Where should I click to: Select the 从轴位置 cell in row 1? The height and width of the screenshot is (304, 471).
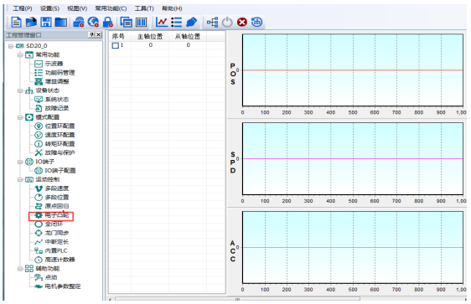point(188,45)
